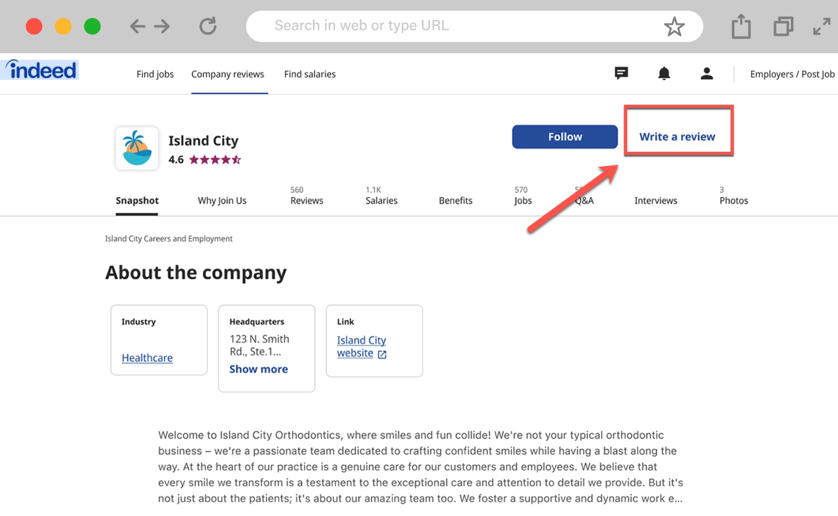Click the Island City palm tree logo
The width and height of the screenshot is (838, 516).
136,149
